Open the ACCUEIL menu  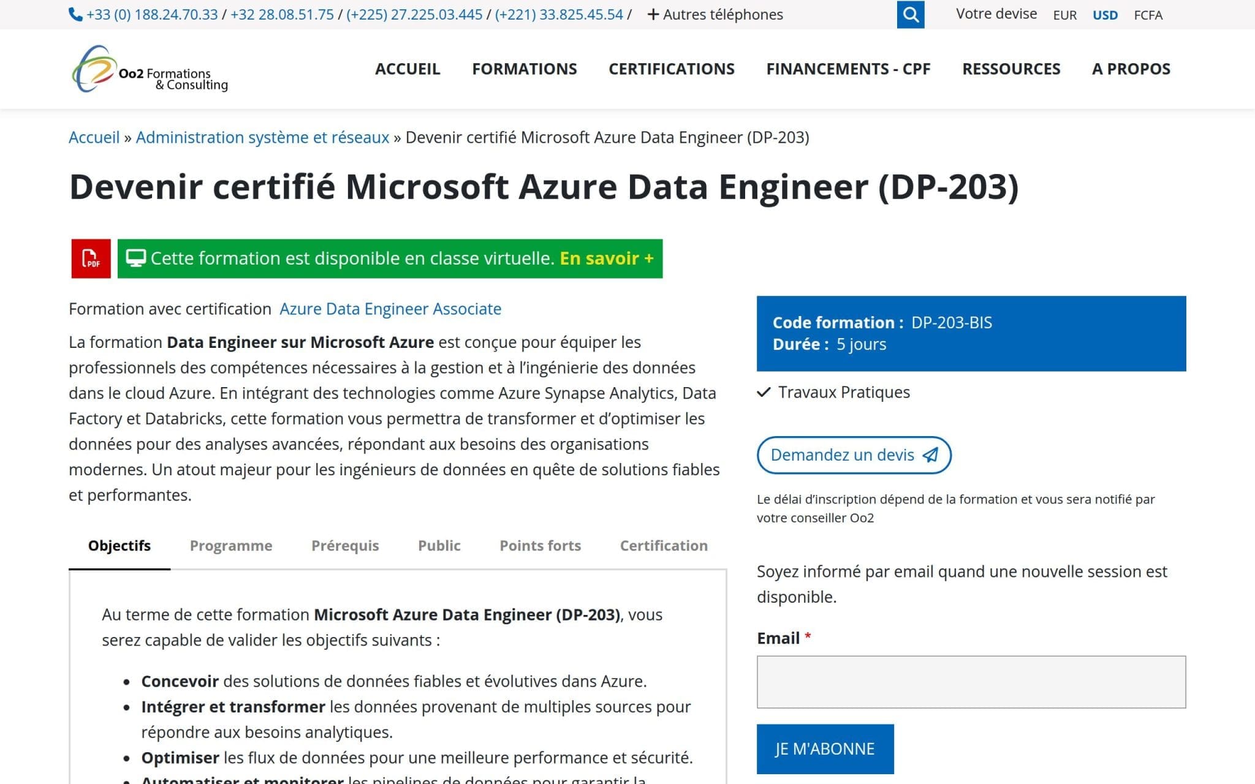(x=408, y=69)
